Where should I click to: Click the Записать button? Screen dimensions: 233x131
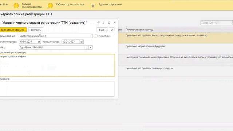click(36, 30)
